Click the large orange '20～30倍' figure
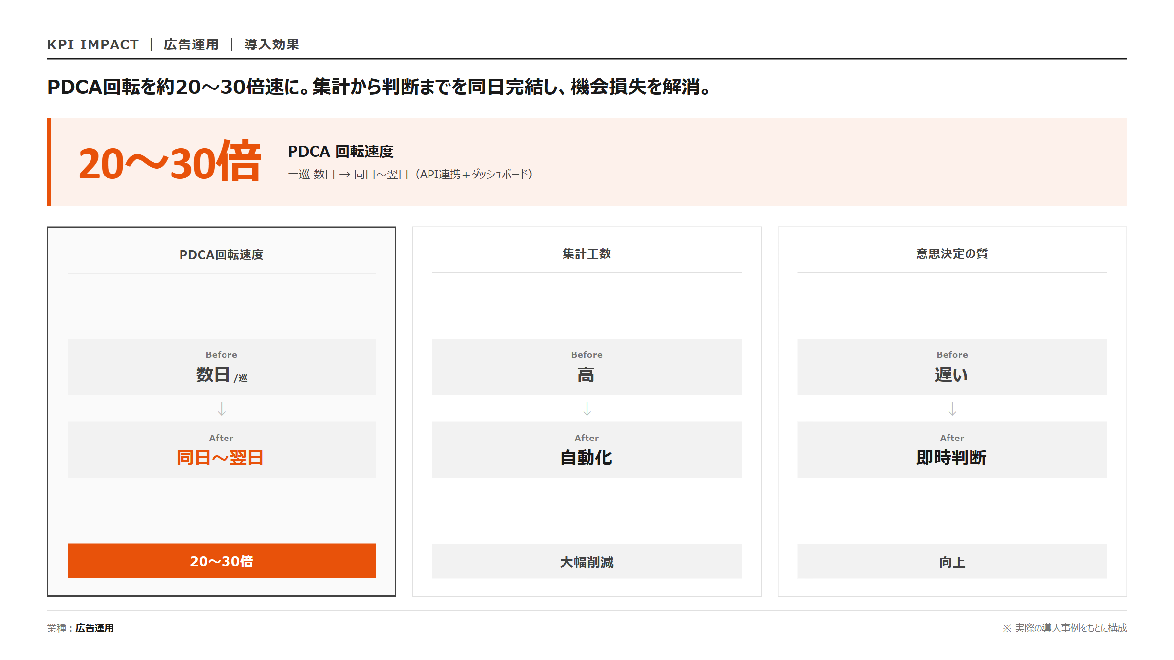Screen dimensions: 1174x660 170,161
